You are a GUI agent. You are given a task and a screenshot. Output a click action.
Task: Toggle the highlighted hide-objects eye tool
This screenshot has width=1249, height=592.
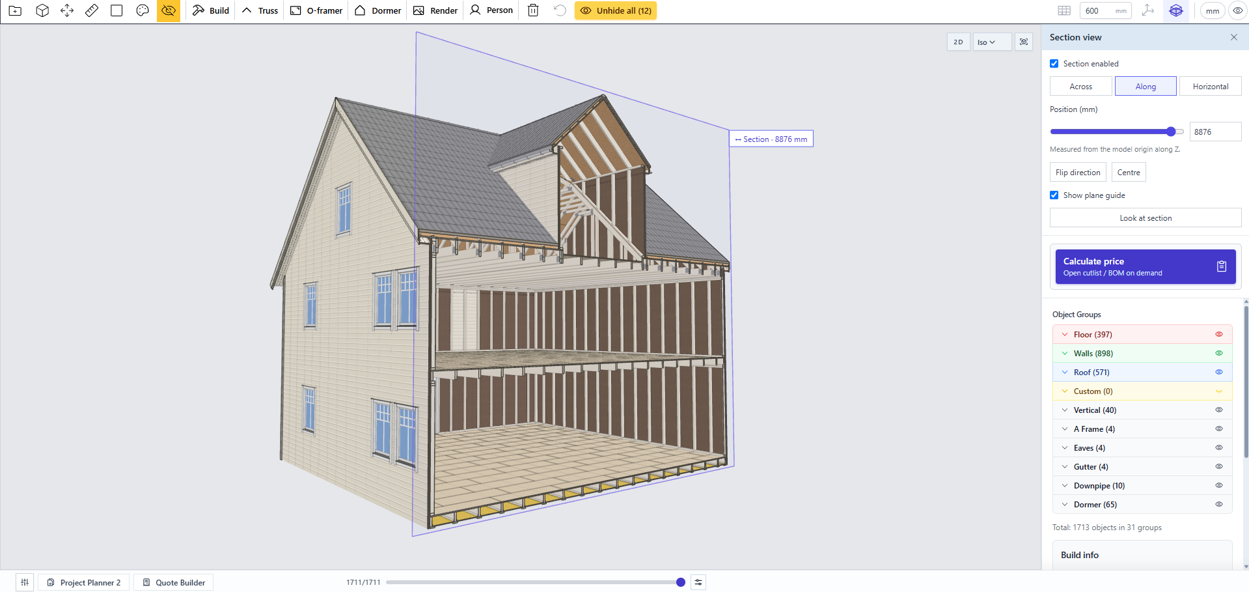pos(169,10)
